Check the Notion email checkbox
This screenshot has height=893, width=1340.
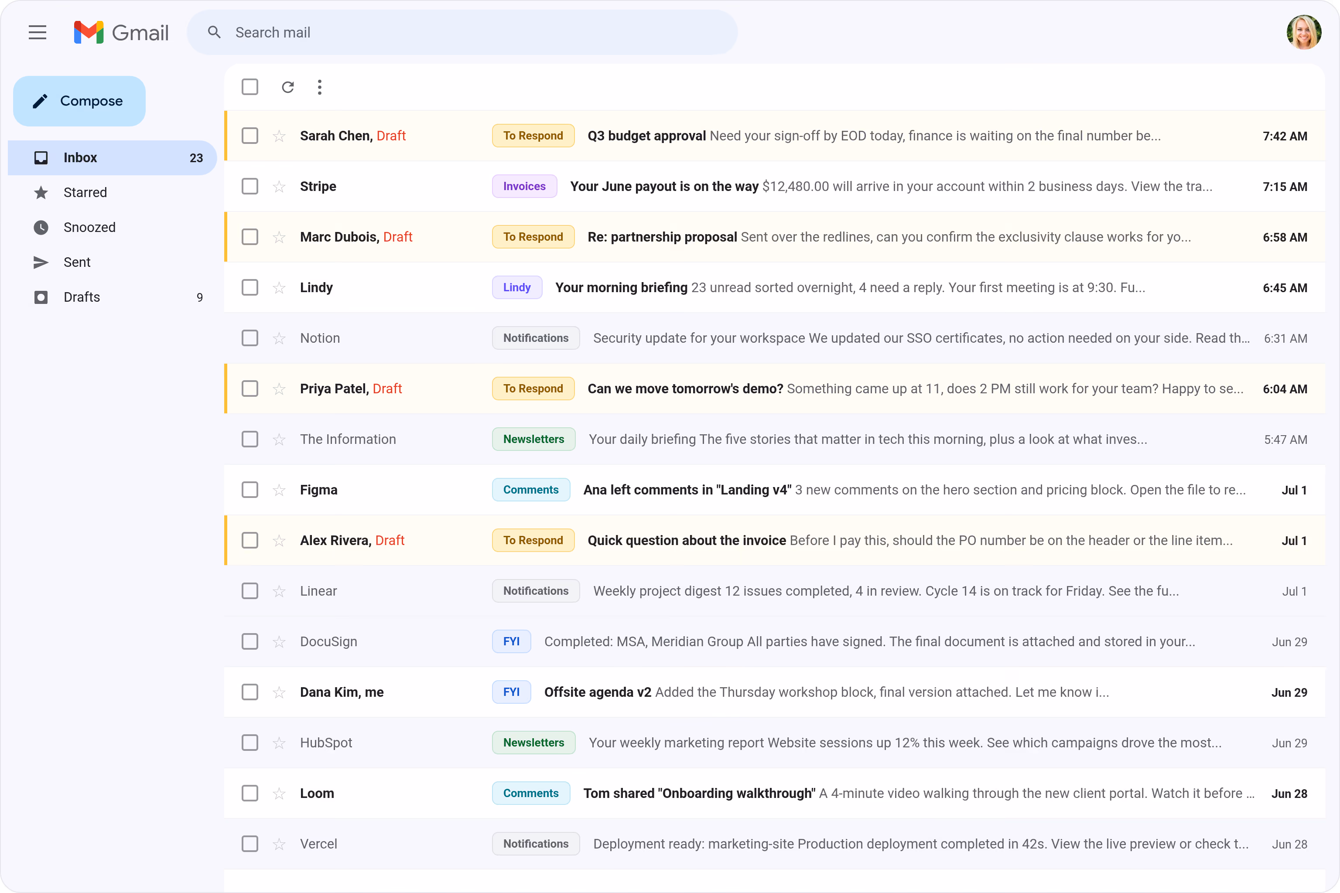[250, 338]
